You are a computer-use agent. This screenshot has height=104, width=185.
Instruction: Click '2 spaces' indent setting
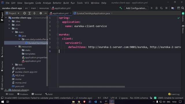(123, 98)
